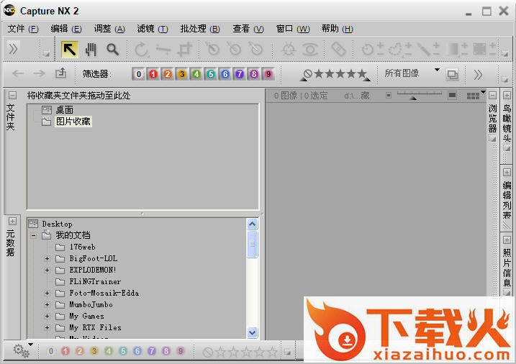Select the Hand pan tool

click(91, 50)
